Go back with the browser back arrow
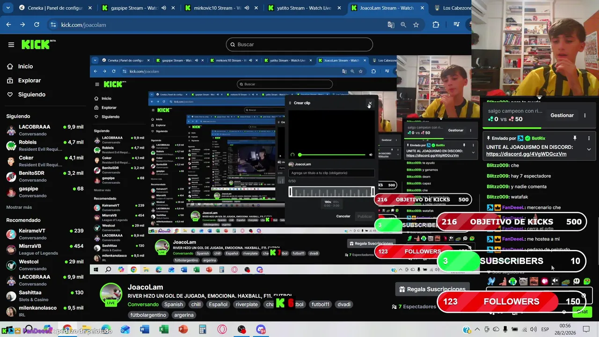Viewport: 599px width, 337px height. coord(8,25)
